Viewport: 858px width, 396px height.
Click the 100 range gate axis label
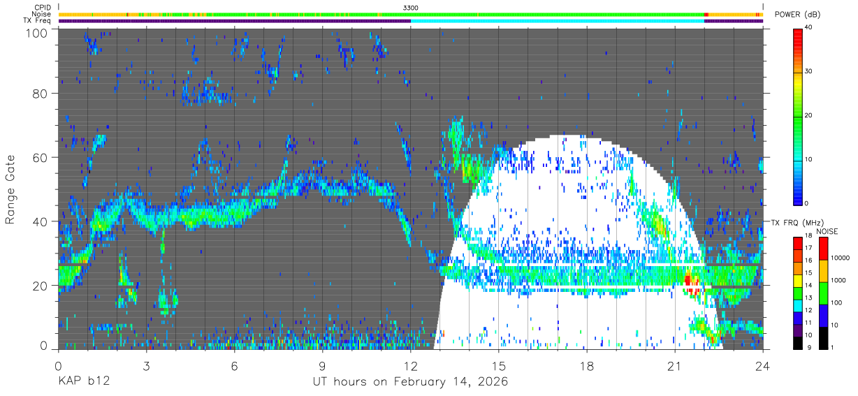37,32
